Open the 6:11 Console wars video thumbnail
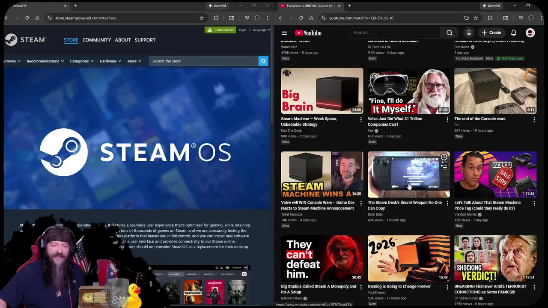 pyautogui.click(x=495, y=91)
